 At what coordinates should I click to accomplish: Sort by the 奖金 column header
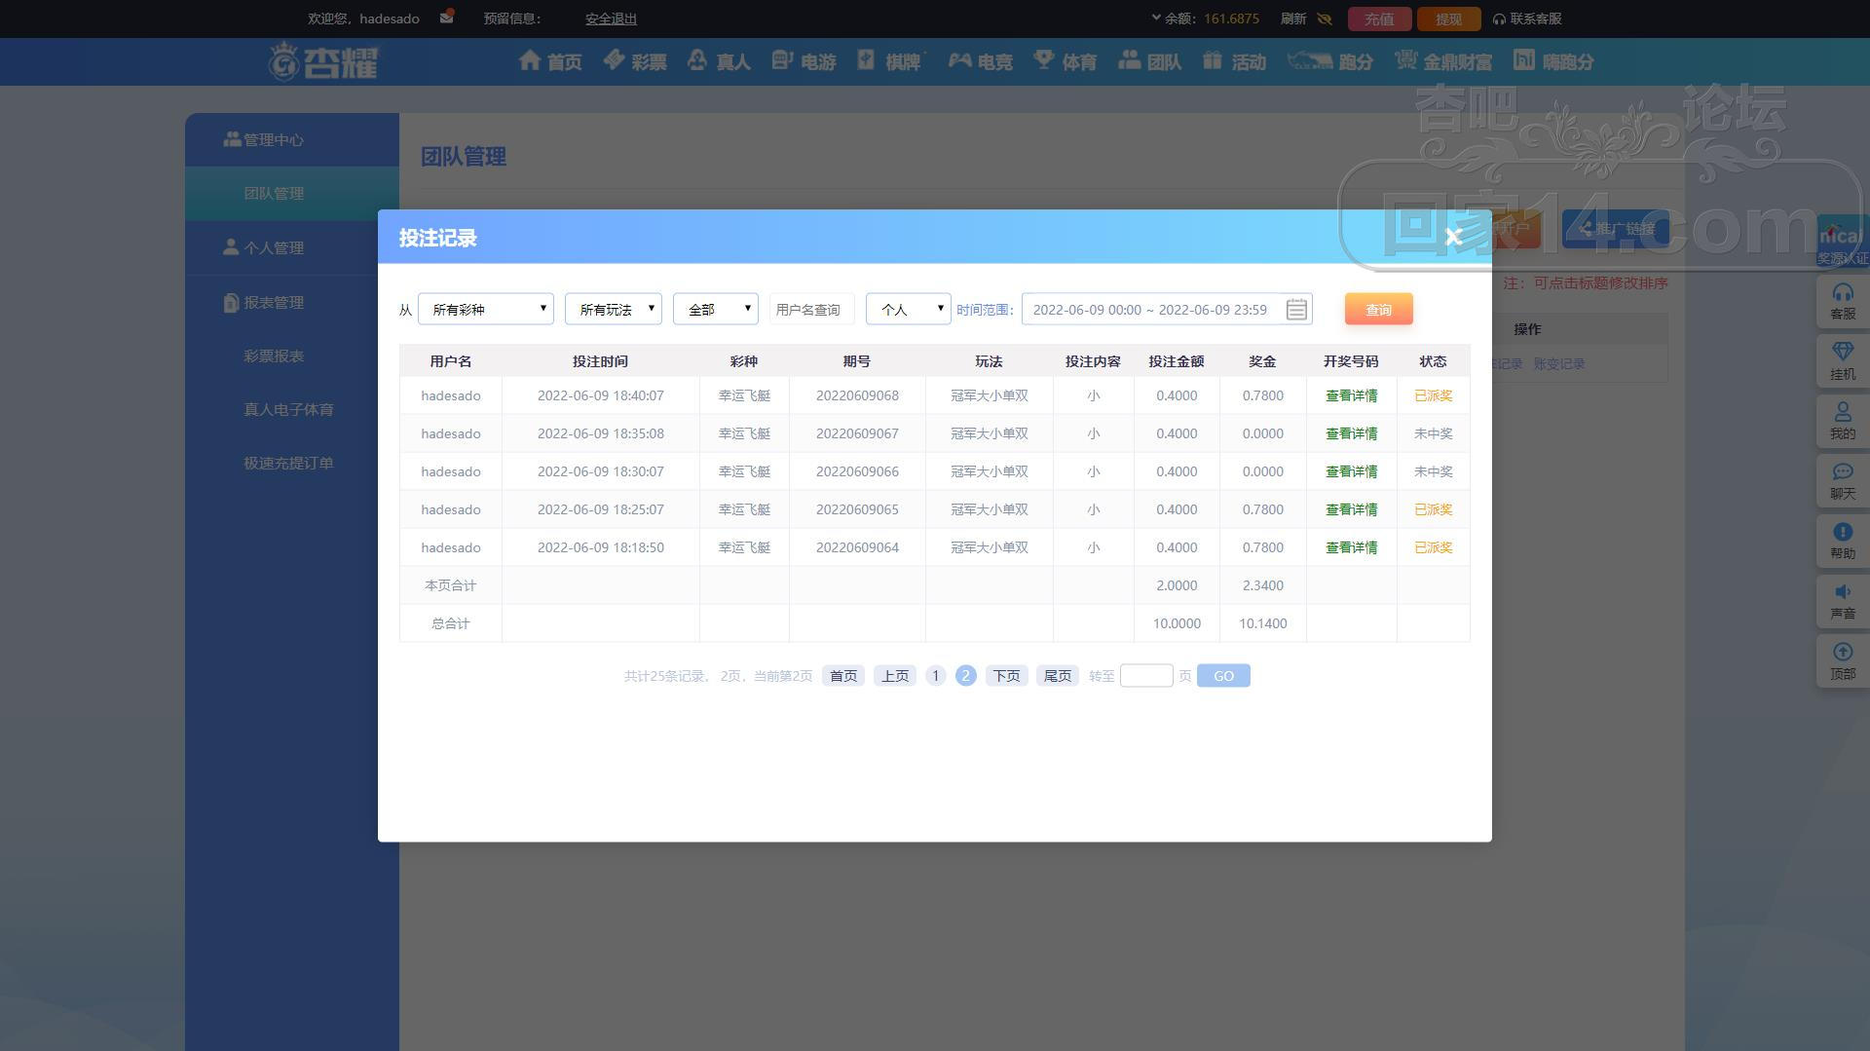tap(1262, 361)
